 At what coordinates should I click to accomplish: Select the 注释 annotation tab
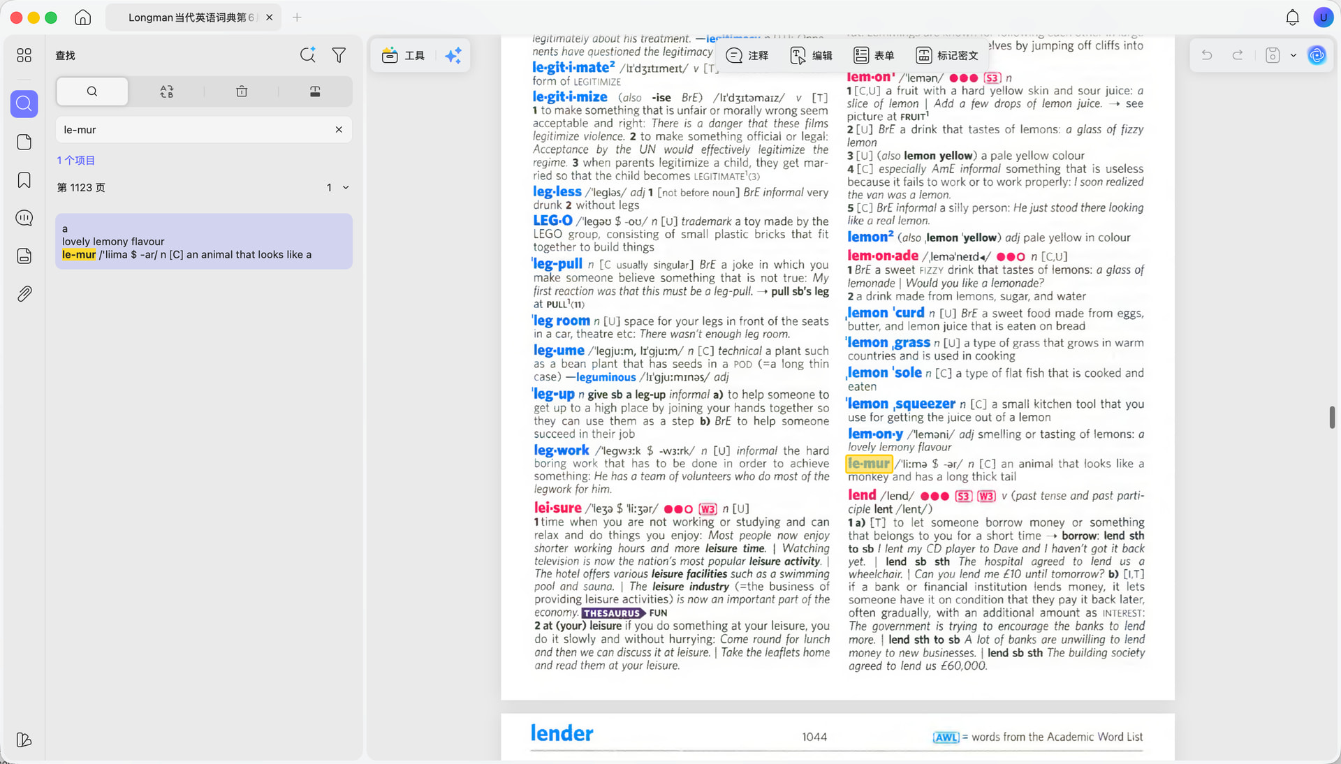click(747, 55)
